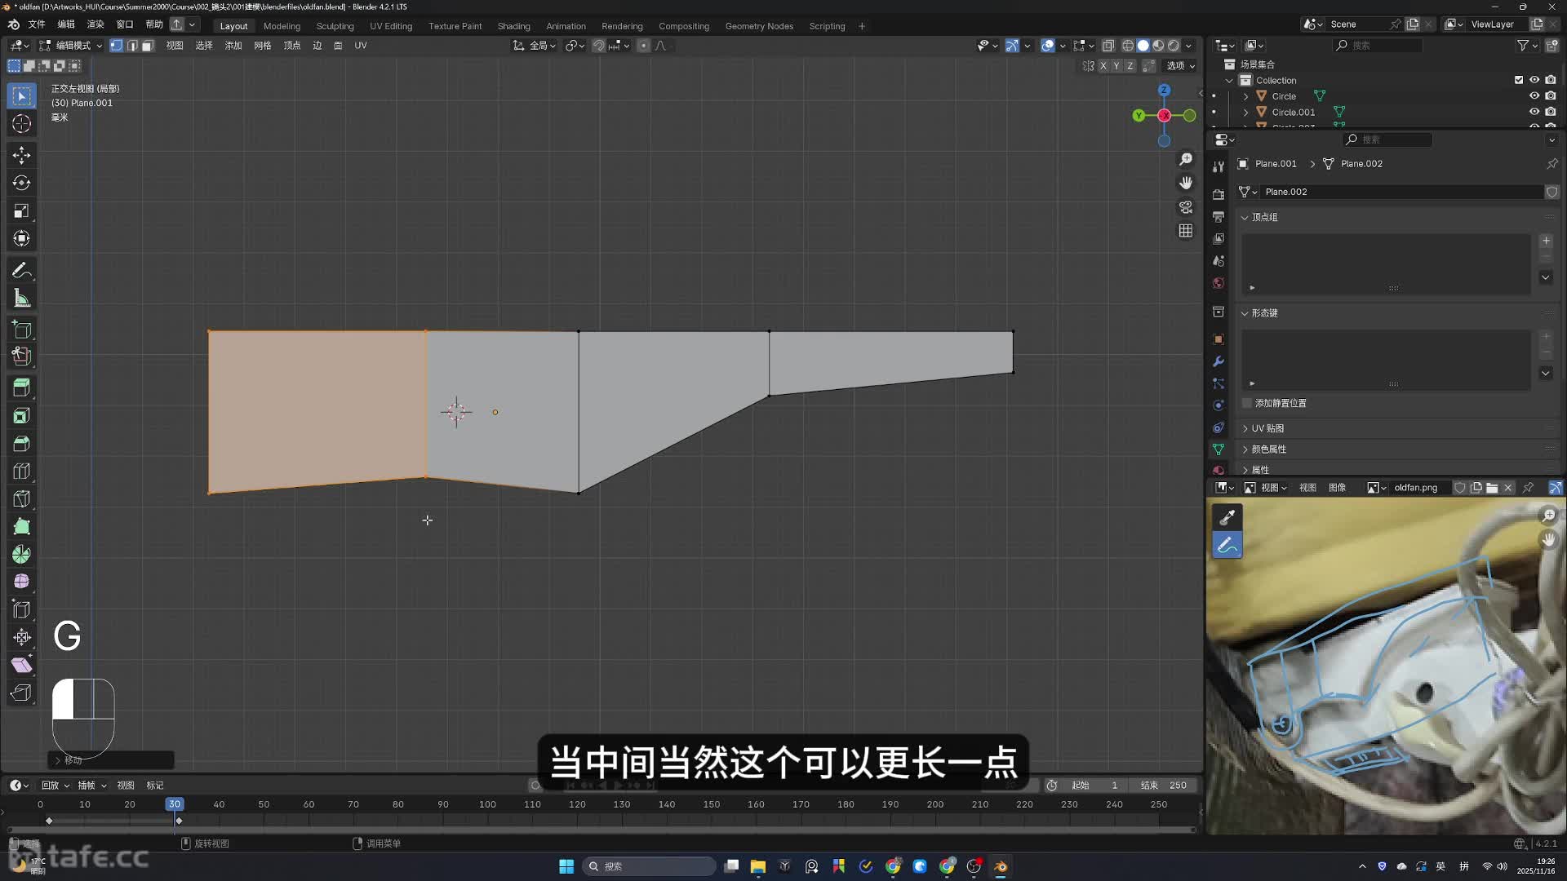Open Modifier properties wrench tab

(x=1219, y=361)
